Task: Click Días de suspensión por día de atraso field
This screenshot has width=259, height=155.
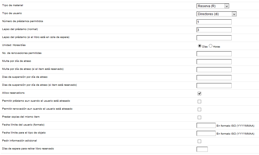Action: [214, 78]
